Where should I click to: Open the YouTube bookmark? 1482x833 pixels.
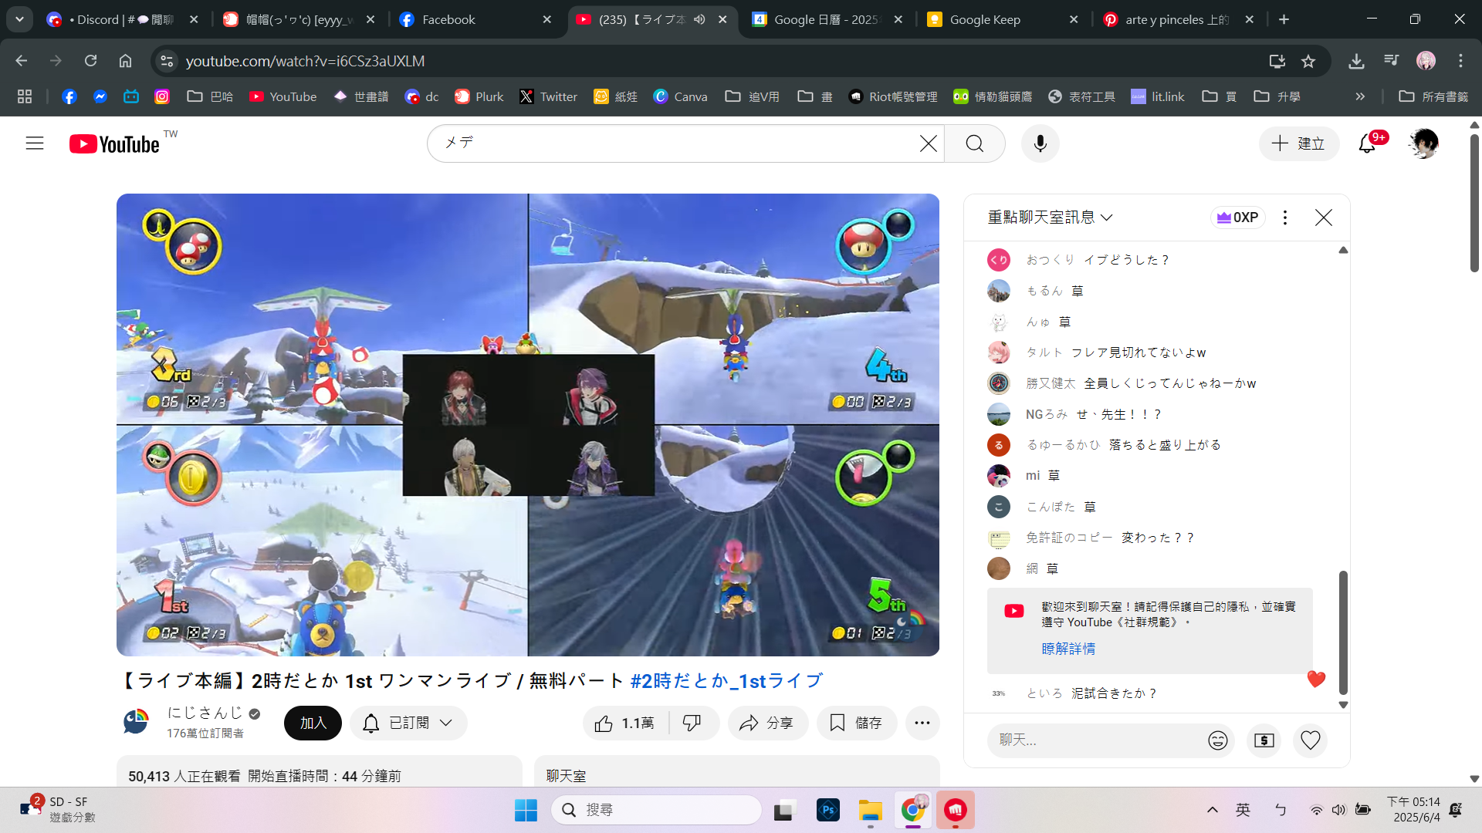[x=283, y=97]
